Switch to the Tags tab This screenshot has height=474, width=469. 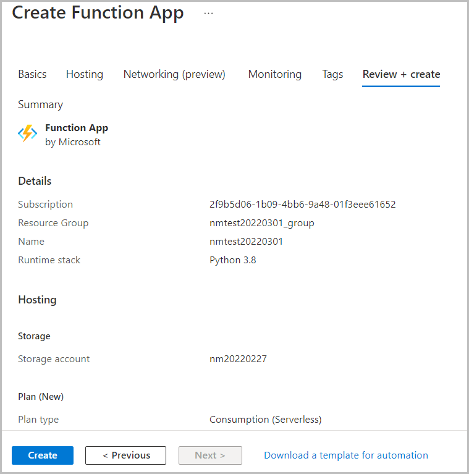click(x=332, y=74)
